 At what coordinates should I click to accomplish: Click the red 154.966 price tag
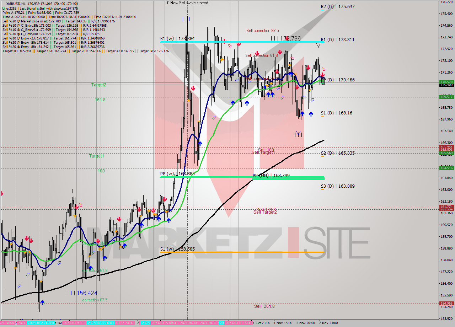(446, 304)
